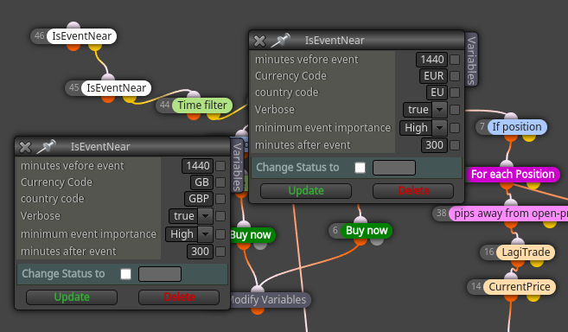Tick checkbox beside EU country code
The width and height of the screenshot is (568, 332).
tap(455, 93)
